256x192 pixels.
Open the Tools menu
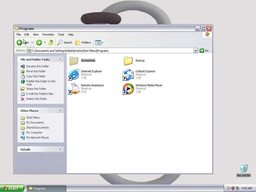pyautogui.click(x=61, y=34)
